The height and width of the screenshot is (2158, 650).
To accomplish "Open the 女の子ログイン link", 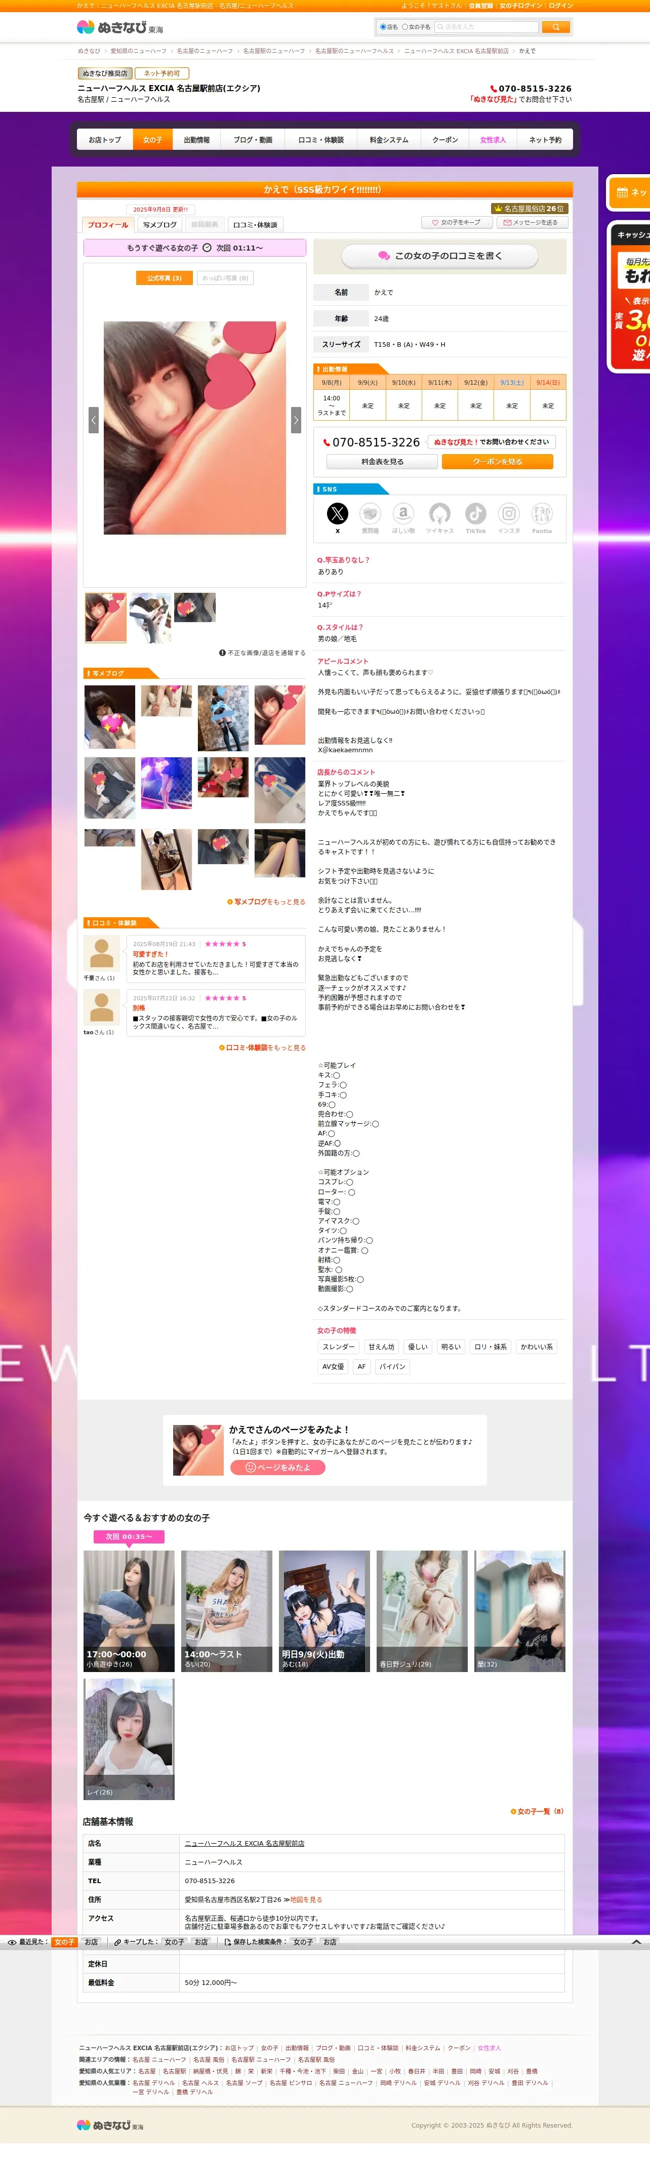I will click(x=521, y=5).
